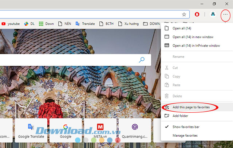Choose Copy in context menu
The width and height of the screenshot is (233, 148).
[x=197, y=76]
